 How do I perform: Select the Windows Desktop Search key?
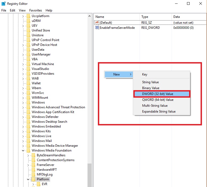[x=49, y=122]
